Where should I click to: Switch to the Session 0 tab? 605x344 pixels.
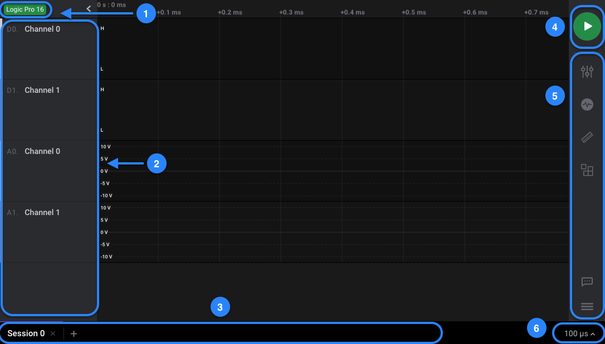26,333
